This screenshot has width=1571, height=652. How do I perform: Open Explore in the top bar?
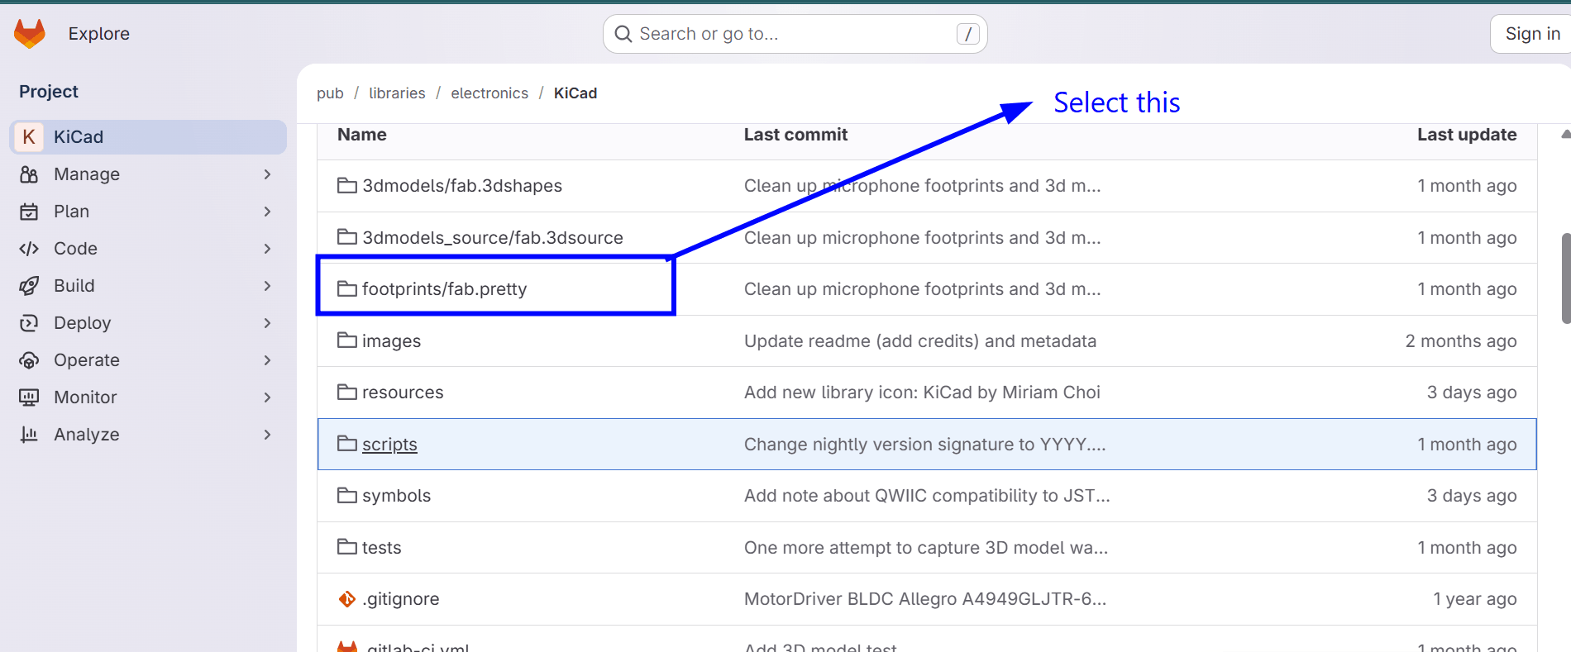click(x=98, y=34)
